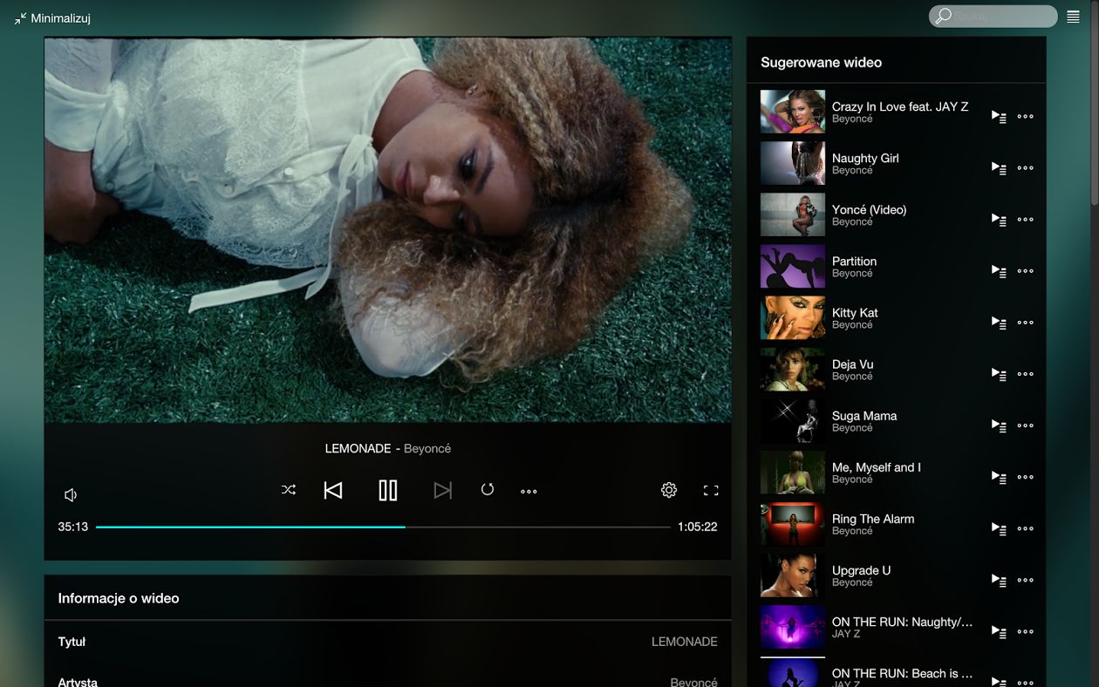Open more options for Naughty Girl
Viewport: 1099px width, 687px height.
[x=1026, y=168]
